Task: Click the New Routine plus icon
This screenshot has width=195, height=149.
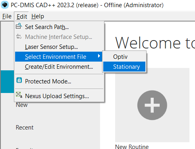Action: pos(152,105)
